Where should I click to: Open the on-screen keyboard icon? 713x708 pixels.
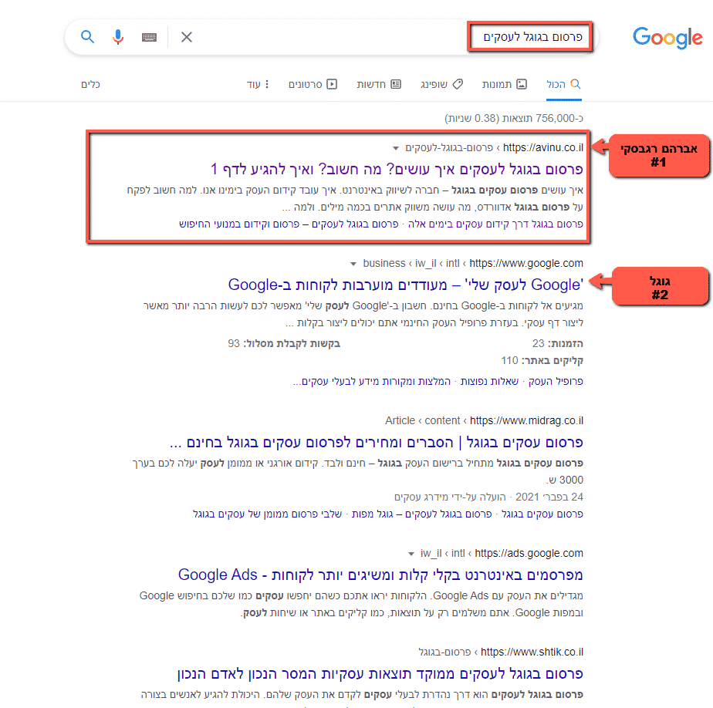149,37
